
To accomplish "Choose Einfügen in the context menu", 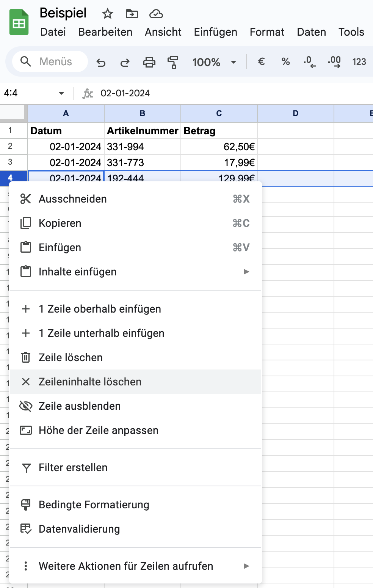I will coord(135,247).
